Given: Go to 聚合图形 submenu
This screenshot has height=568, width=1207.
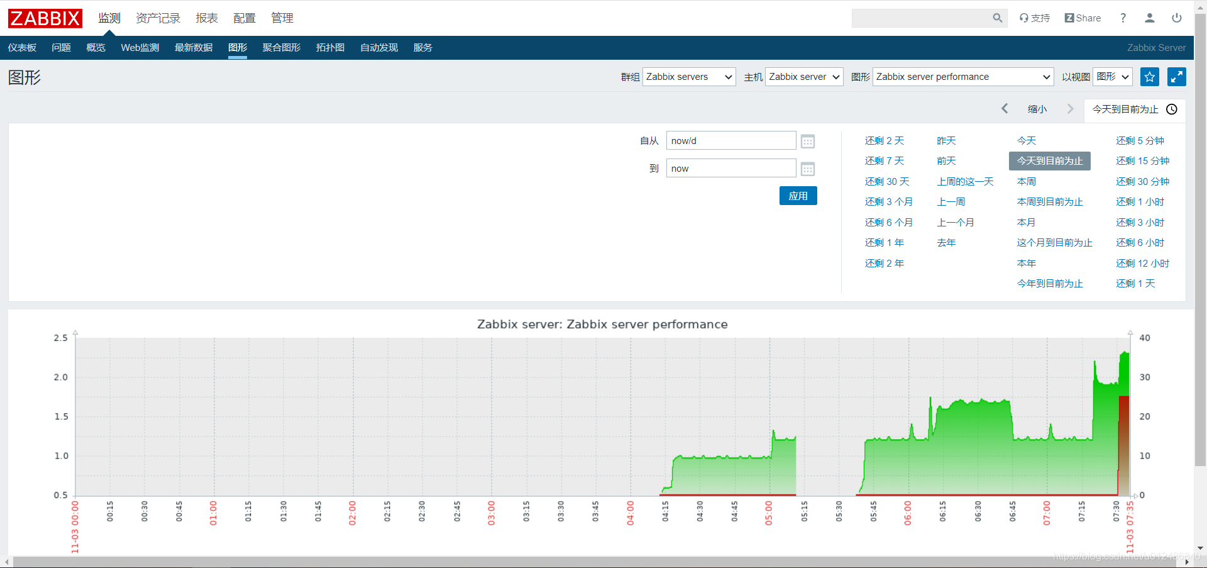Looking at the screenshot, I should [282, 48].
